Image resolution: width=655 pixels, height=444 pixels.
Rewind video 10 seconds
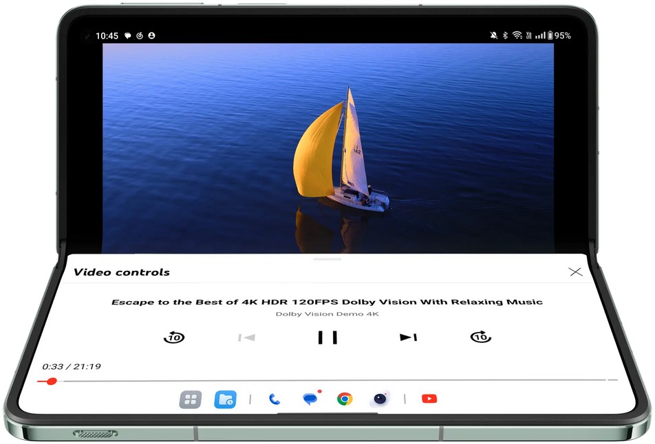(x=174, y=337)
